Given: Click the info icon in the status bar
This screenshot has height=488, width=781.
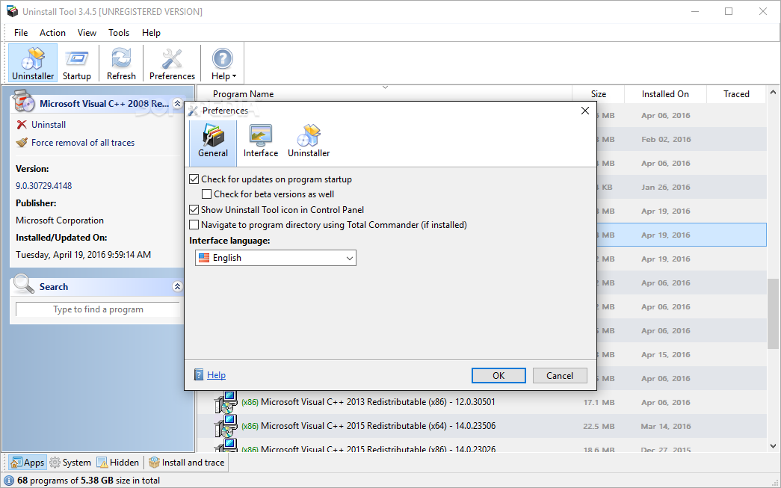Looking at the screenshot, I should 8,481.
